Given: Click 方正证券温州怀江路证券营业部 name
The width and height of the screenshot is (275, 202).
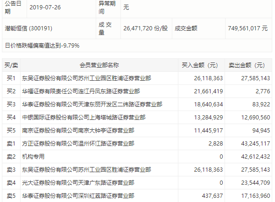Looking at the screenshot, I should 78,144.
